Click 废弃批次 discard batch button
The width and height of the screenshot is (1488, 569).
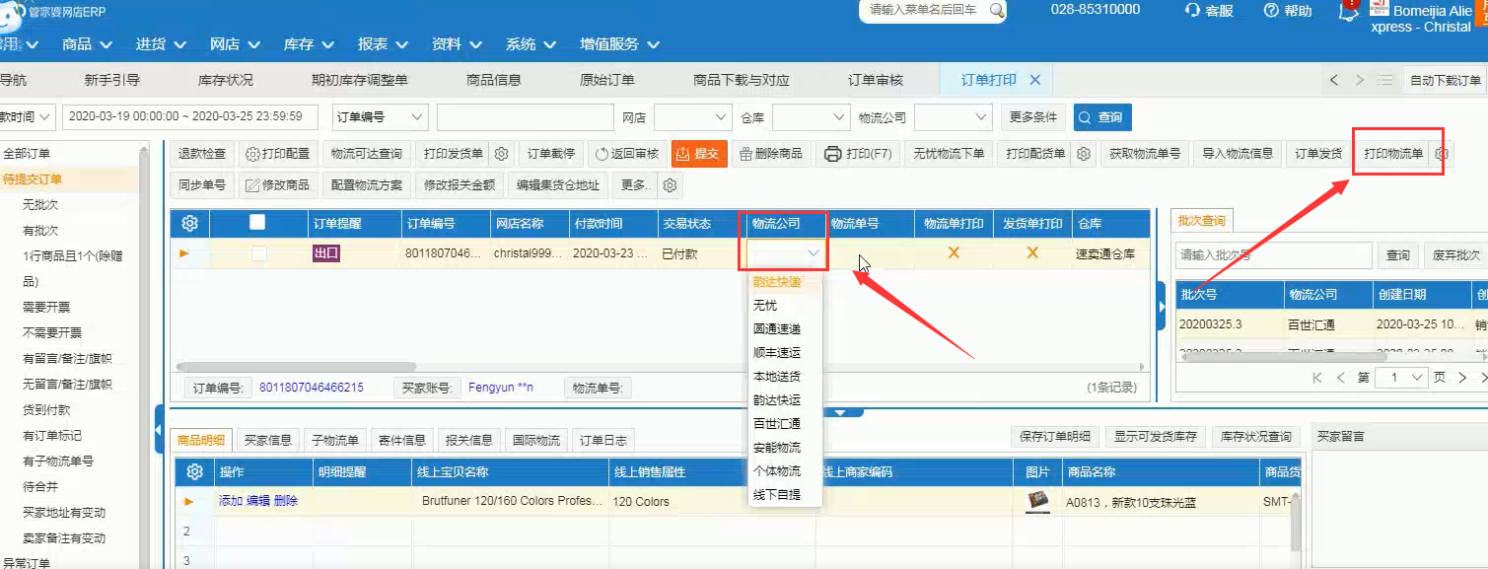click(1455, 255)
